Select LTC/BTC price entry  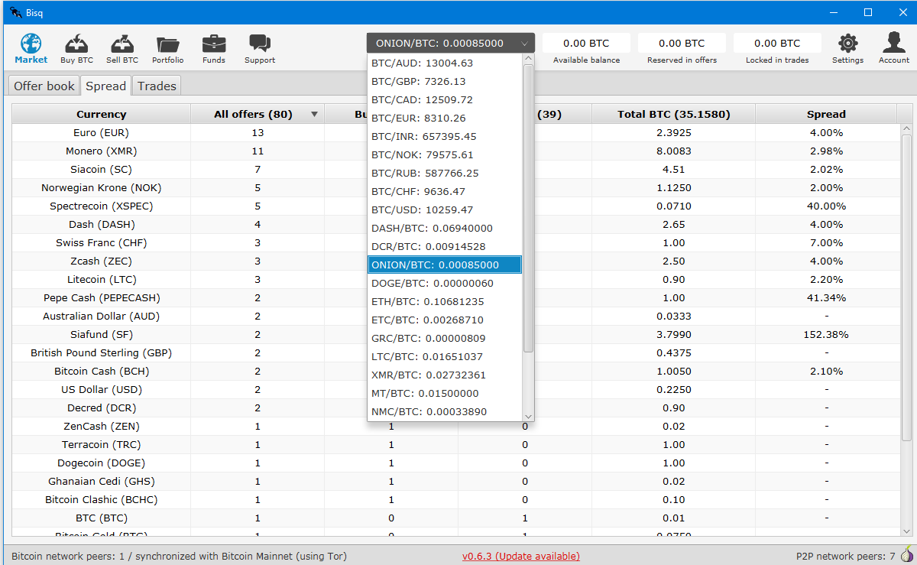click(x=445, y=356)
